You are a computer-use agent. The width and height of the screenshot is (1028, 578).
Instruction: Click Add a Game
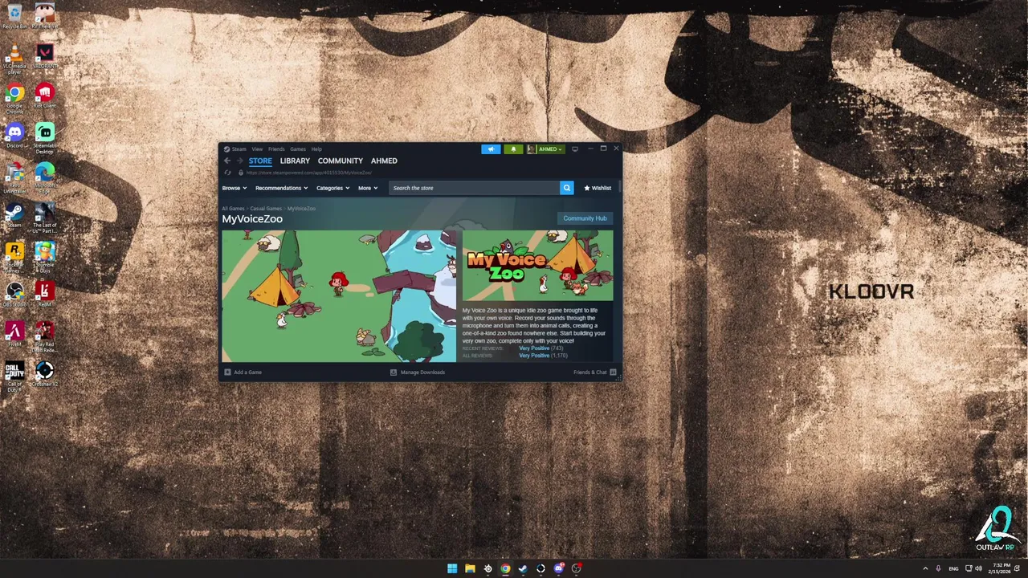243,372
